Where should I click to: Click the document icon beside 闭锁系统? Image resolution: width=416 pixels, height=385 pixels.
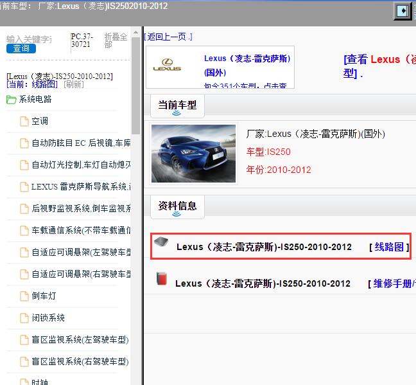[24, 318]
